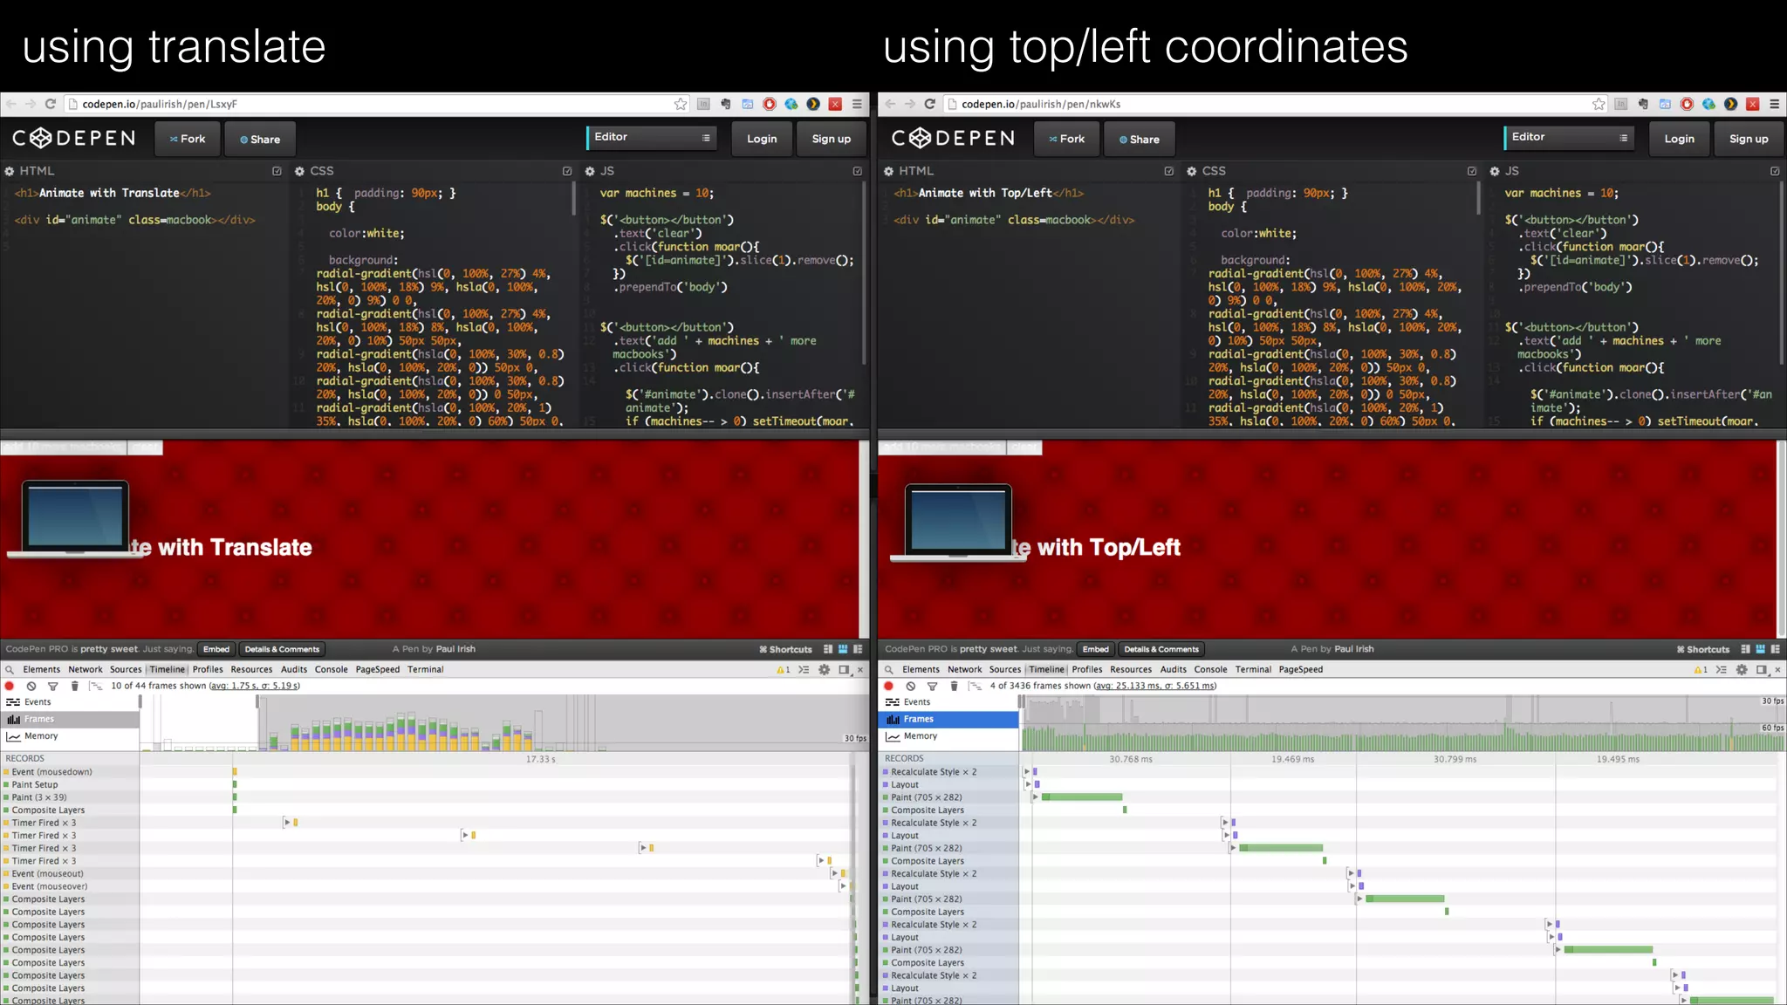Toggle the CSS panel expand box, translate pen
This screenshot has width=1787, height=1005.
[567, 171]
